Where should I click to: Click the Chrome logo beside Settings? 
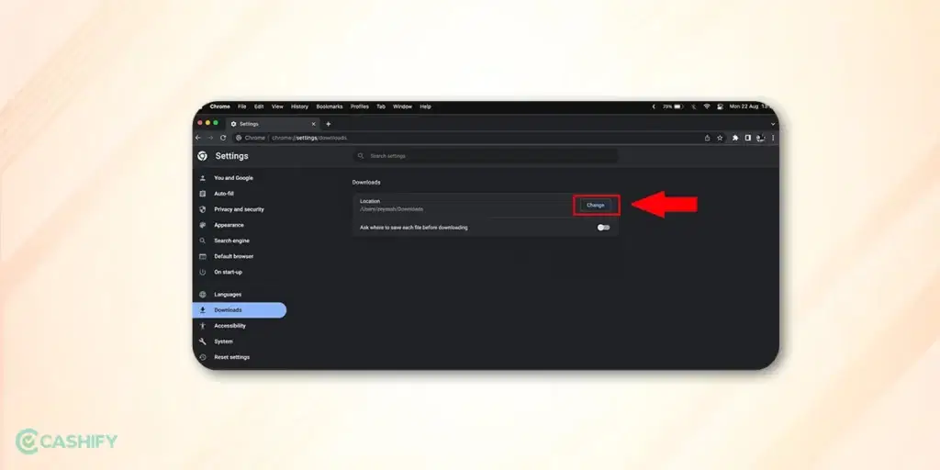tap(203, 156)
